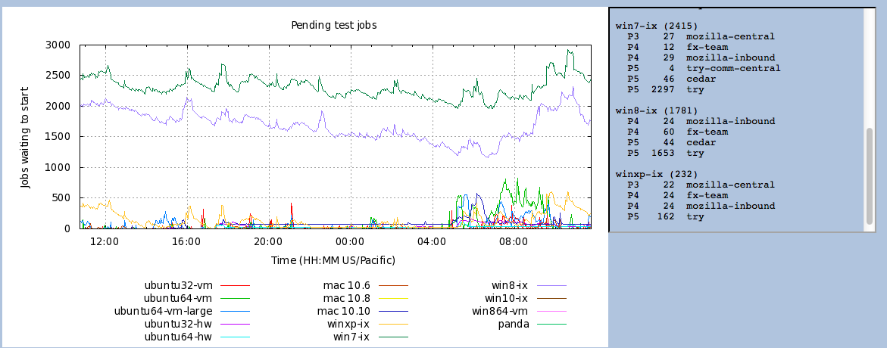Click the ubuntu64-vm legend entry
This screenshot has height=348, width=887.
tap(179, 298)
